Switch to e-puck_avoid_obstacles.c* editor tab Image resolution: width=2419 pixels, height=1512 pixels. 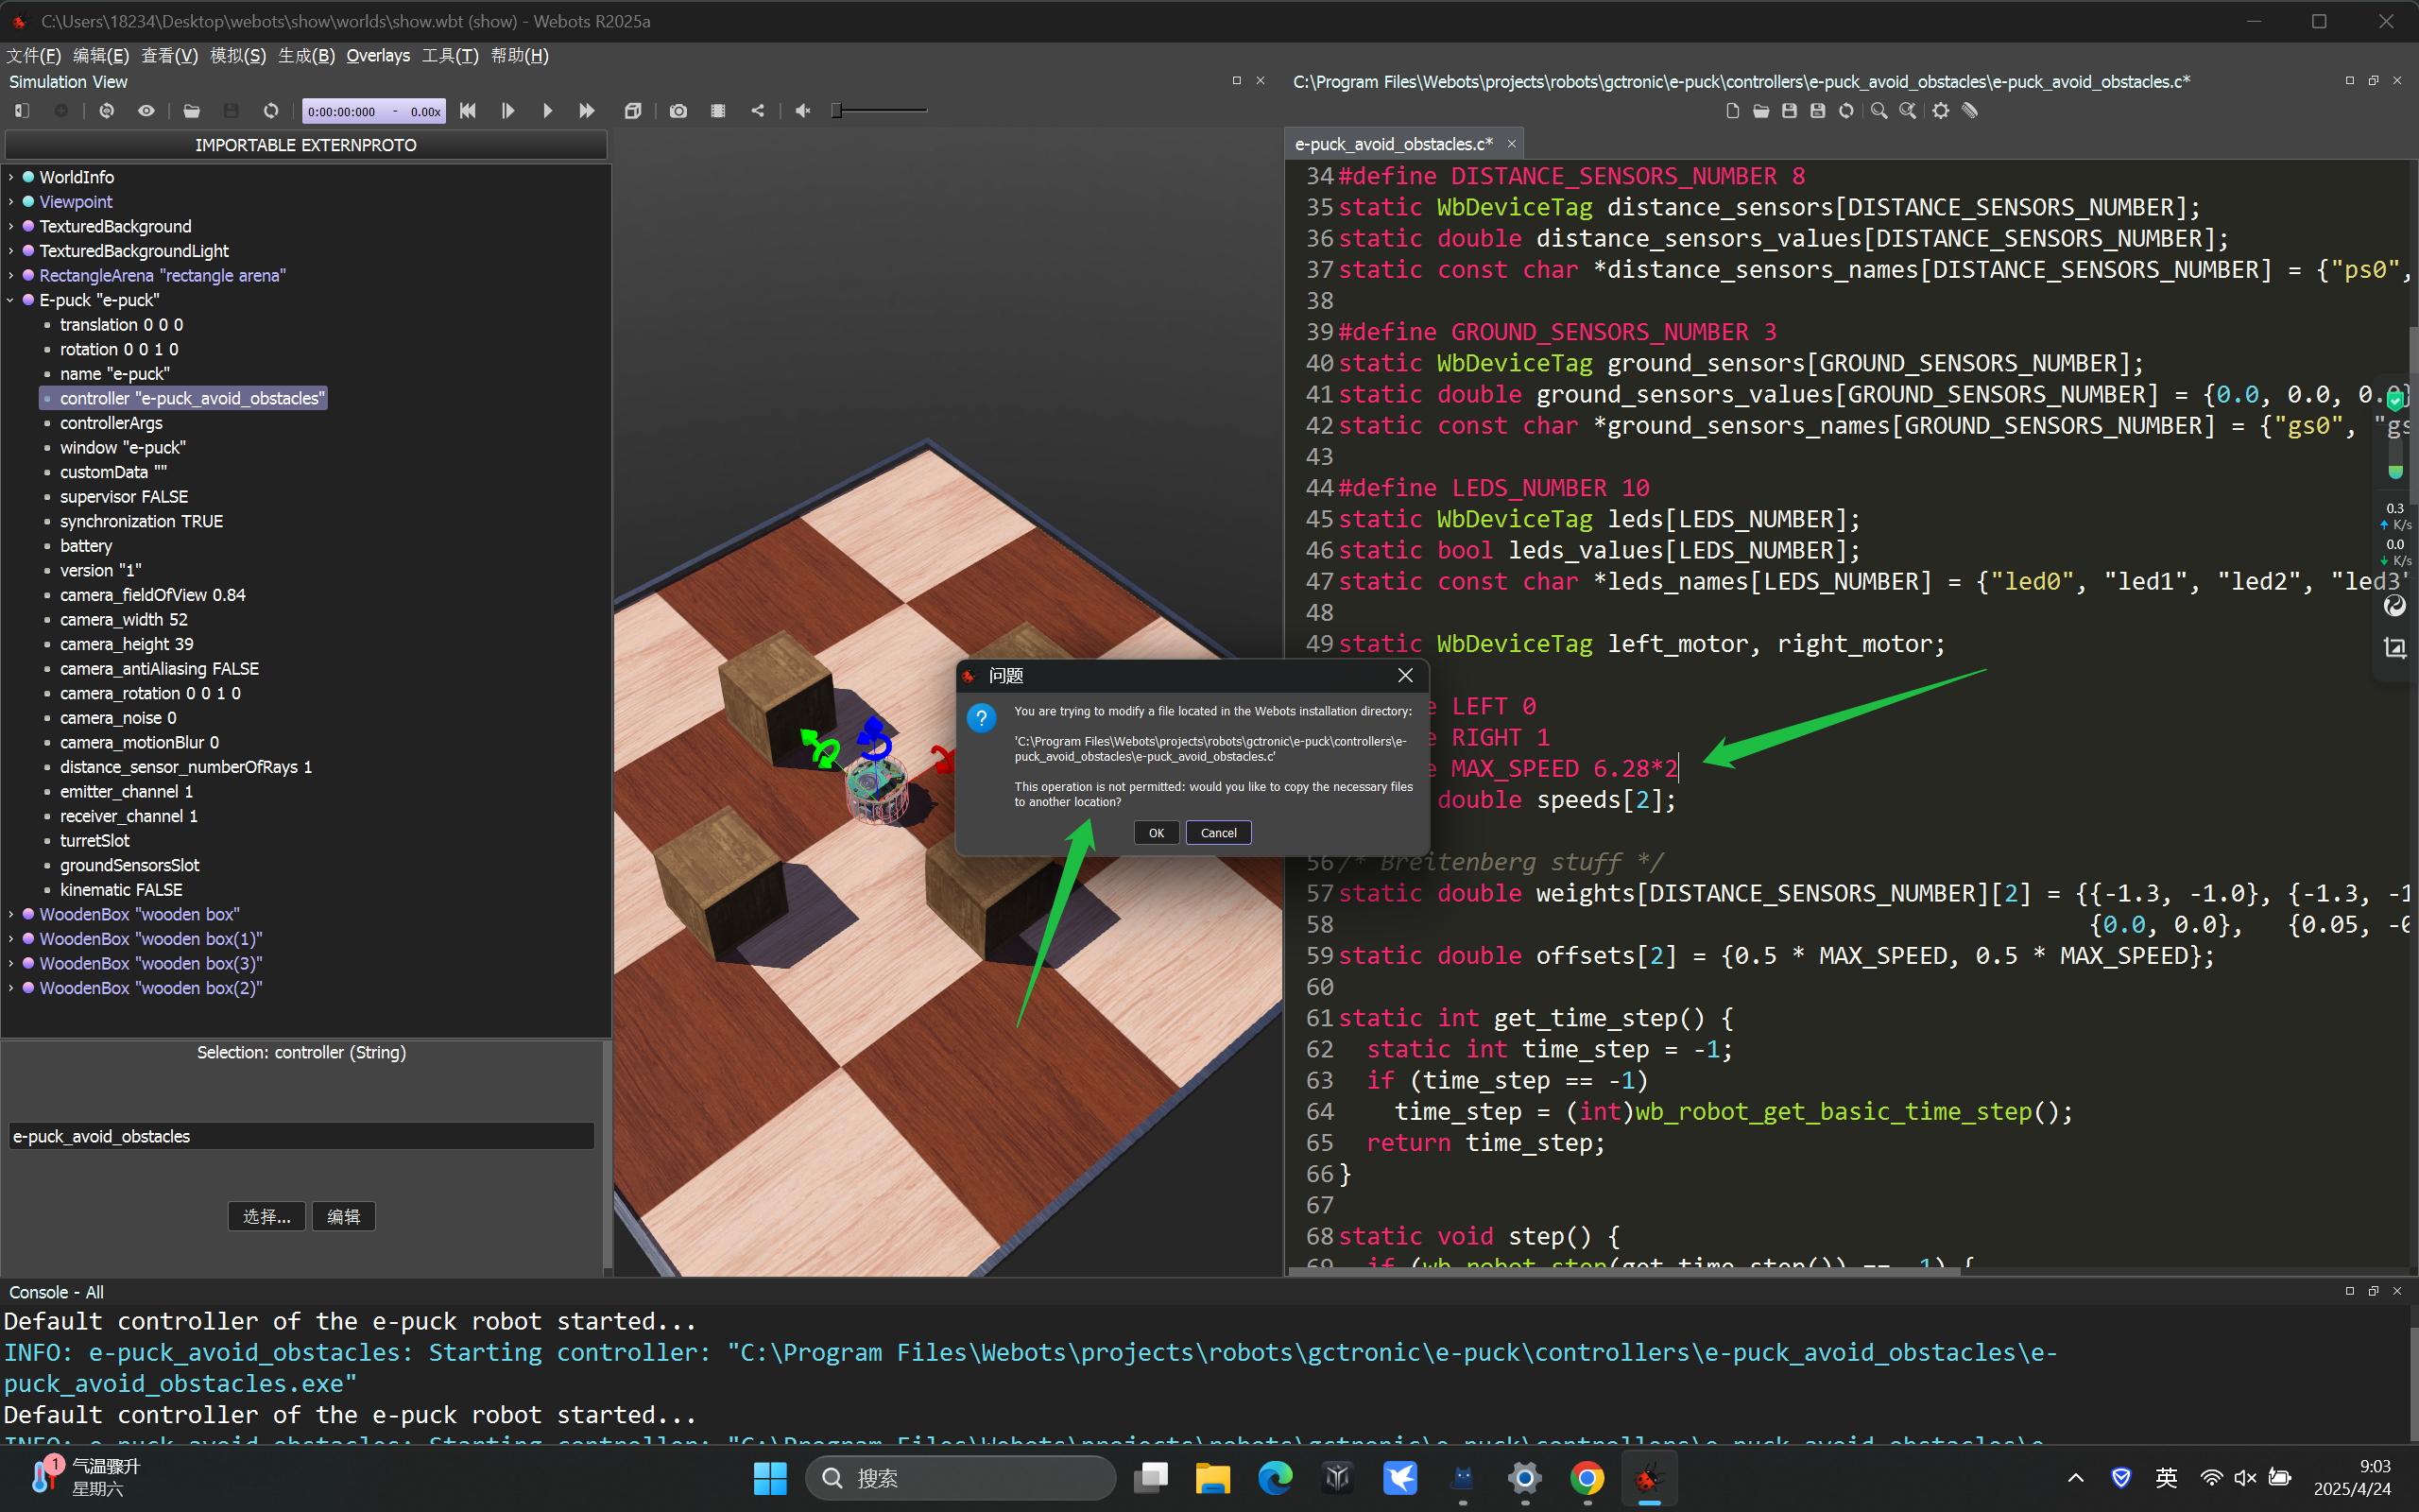[x=1394, y=144]
